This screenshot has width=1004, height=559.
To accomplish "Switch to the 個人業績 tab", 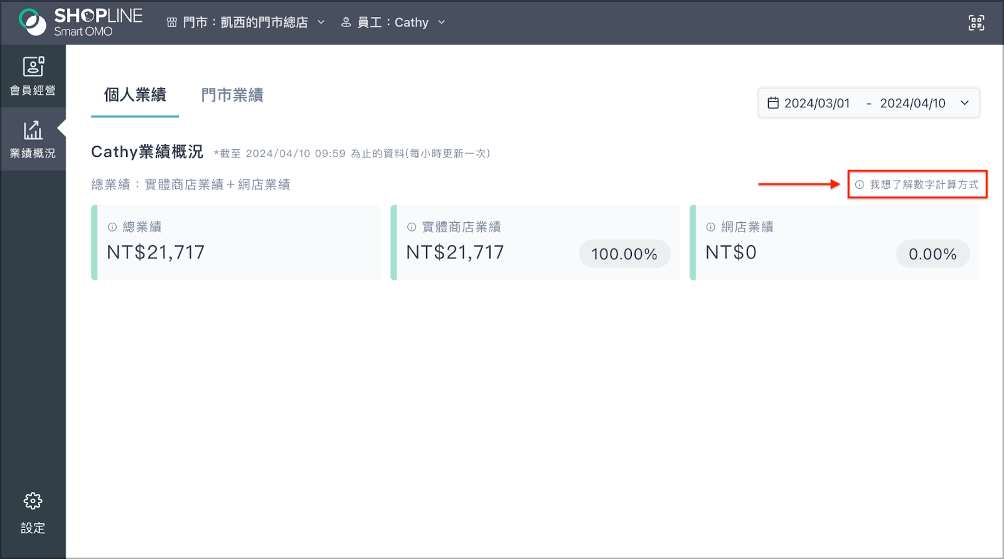I will tap(135, 95).
